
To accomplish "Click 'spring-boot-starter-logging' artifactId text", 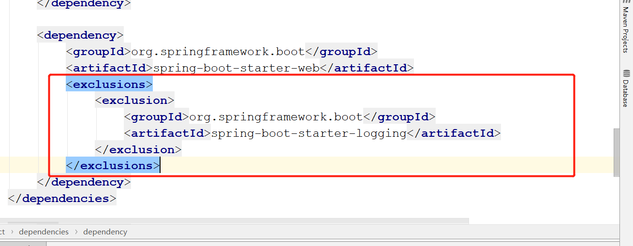I will (309, 133).
